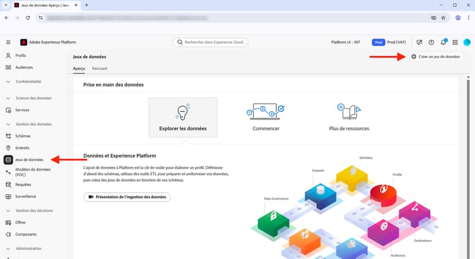Open the Schémas sidebar icon
475x259 pixels.
pos(8,136)
